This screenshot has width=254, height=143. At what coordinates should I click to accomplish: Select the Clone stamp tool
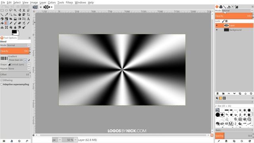click(x=2, y=27)
